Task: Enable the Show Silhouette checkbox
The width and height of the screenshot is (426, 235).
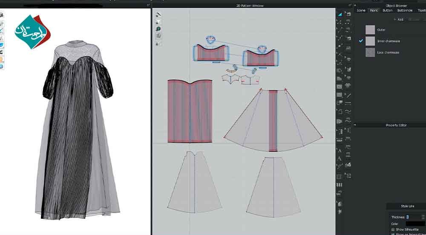Action: point(393,229)
